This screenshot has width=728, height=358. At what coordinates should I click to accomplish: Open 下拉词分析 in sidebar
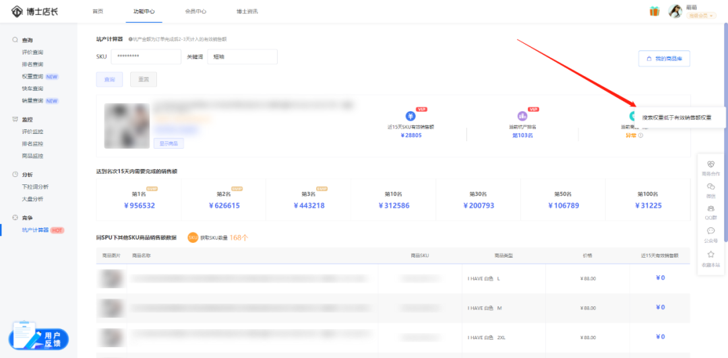pos(35,187)
